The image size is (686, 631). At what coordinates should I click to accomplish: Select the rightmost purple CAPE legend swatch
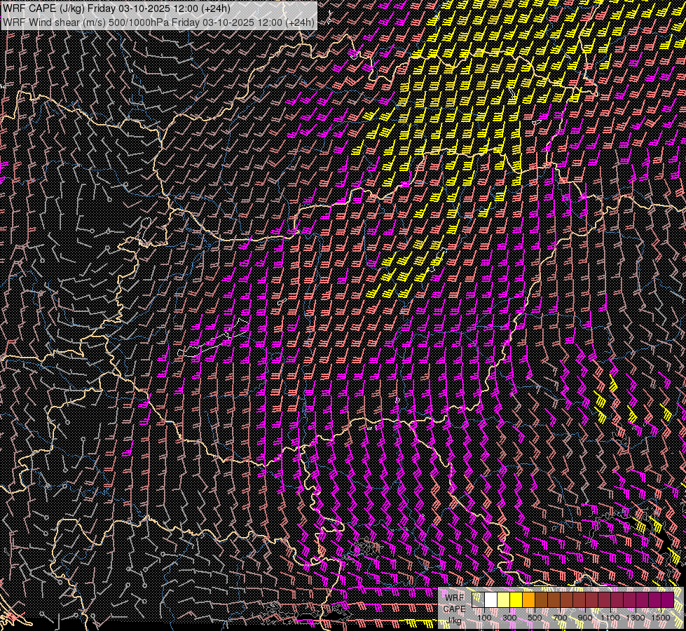(668, 600)
